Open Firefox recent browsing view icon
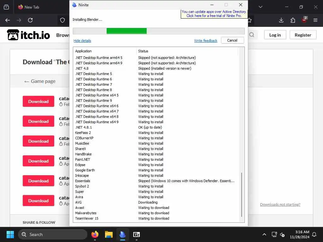323x242 pixels. [x=6, y=7]
